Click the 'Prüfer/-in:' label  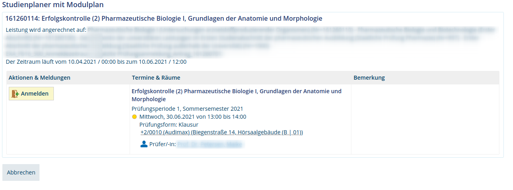tap(162, 144)
